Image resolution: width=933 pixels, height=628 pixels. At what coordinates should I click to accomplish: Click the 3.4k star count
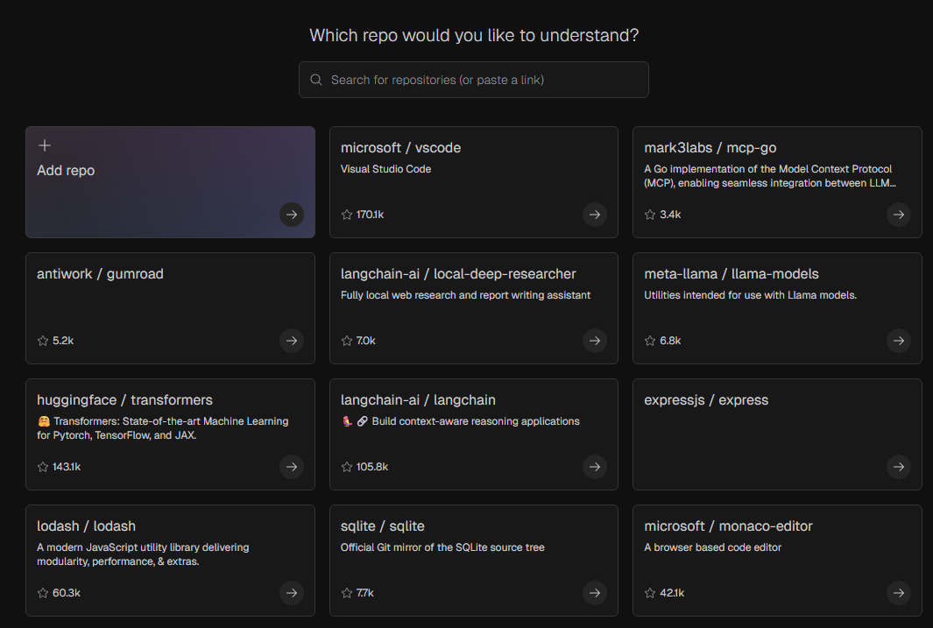[670, 215]
